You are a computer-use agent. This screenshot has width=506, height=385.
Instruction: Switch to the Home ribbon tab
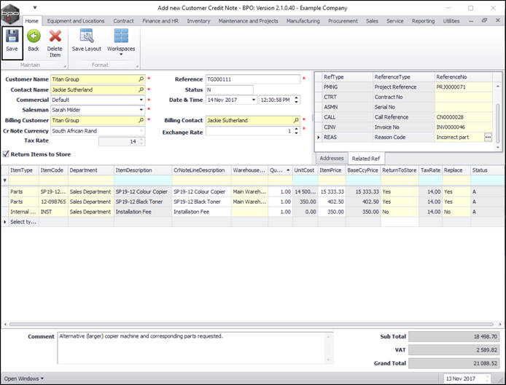click(x=31, y=21)
